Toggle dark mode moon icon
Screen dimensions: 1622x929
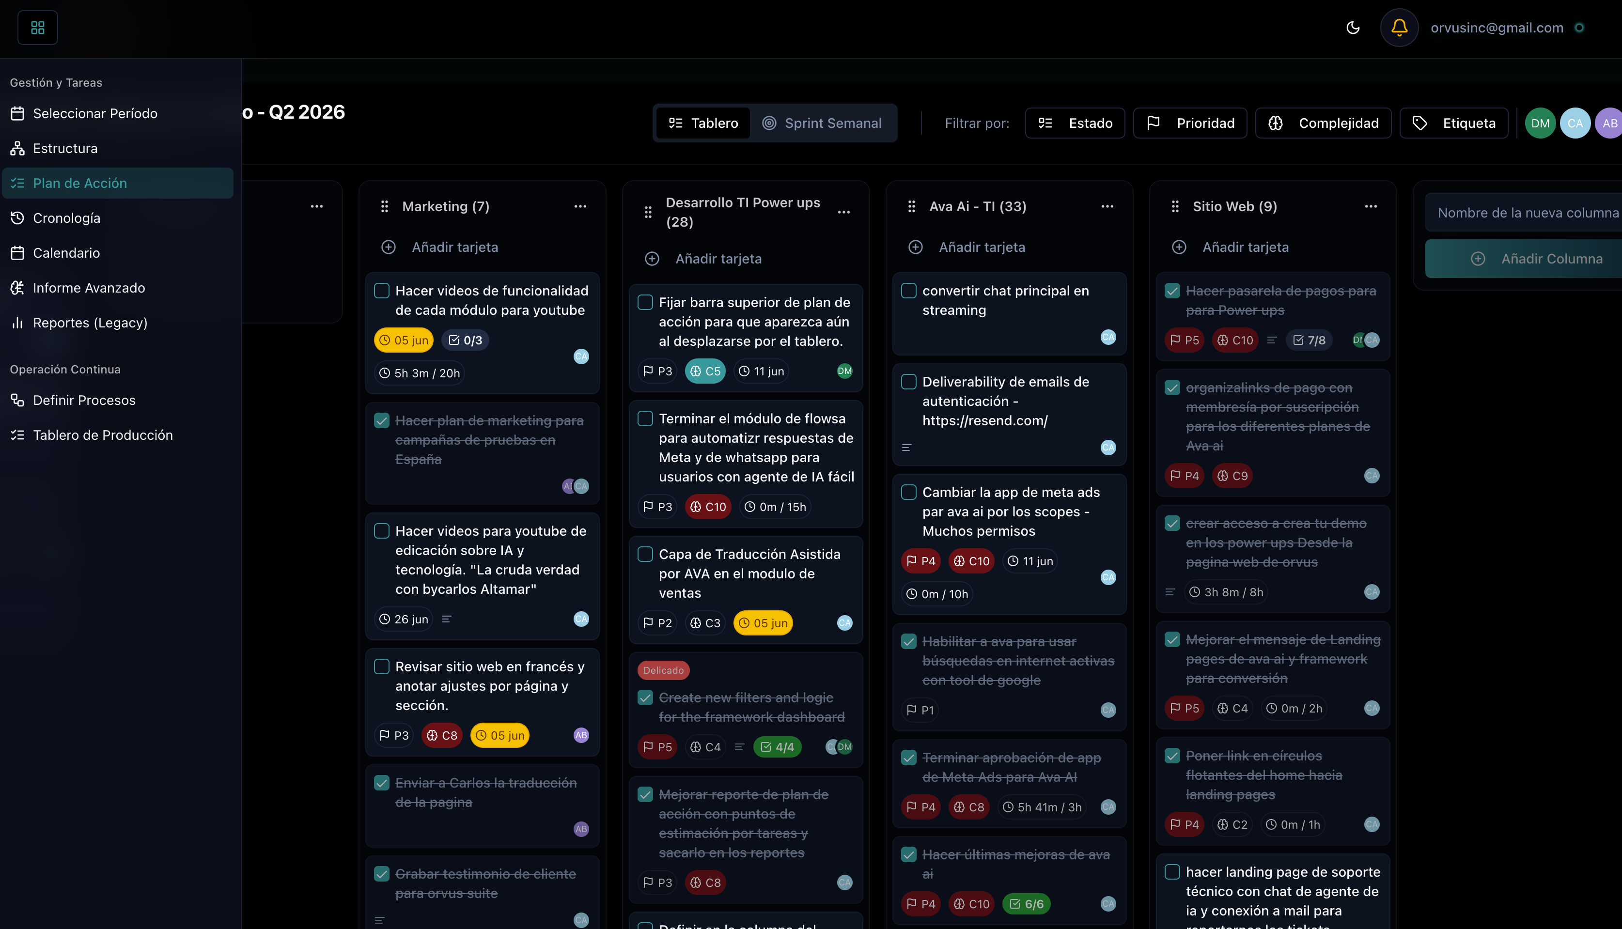click(x=1353, y=28)
